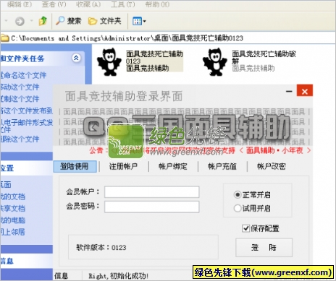Click the forward navigation arrow

click(20, 21)
